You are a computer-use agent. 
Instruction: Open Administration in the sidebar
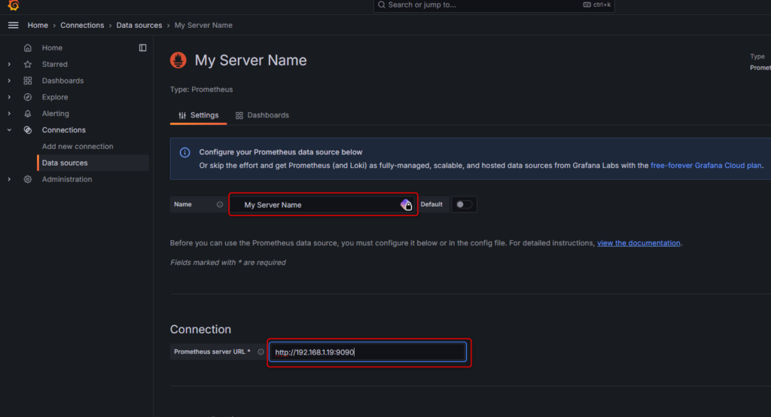click(67, 179)
